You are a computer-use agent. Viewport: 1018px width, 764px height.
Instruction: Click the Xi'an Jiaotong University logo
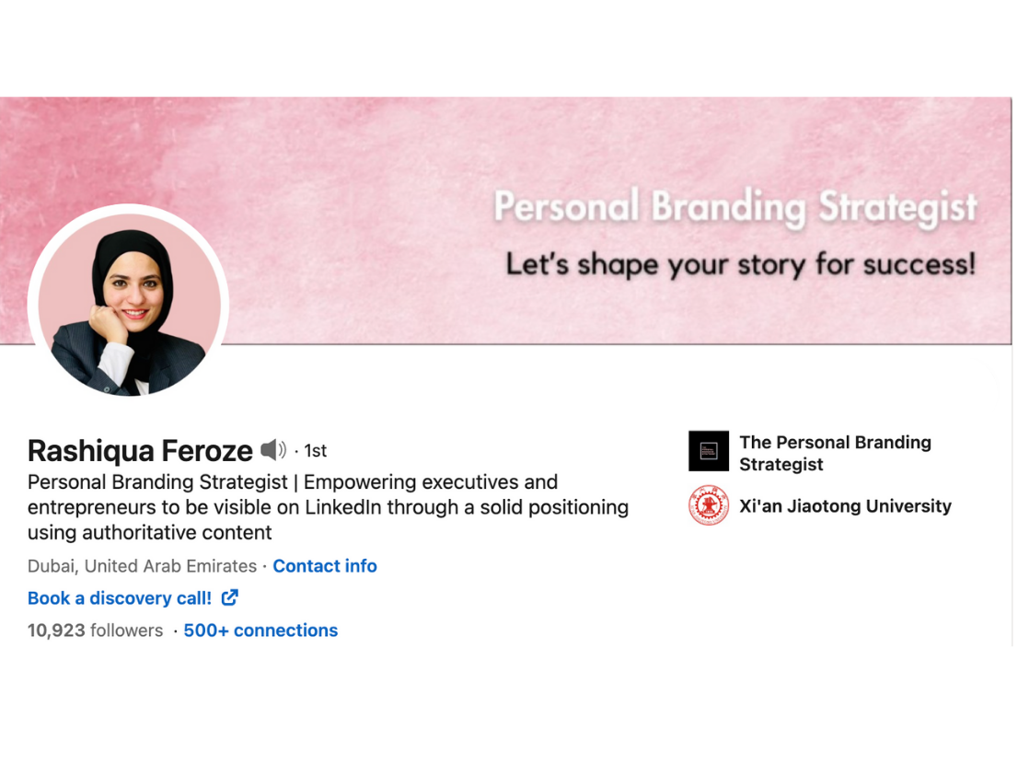(x=709, y=506)
